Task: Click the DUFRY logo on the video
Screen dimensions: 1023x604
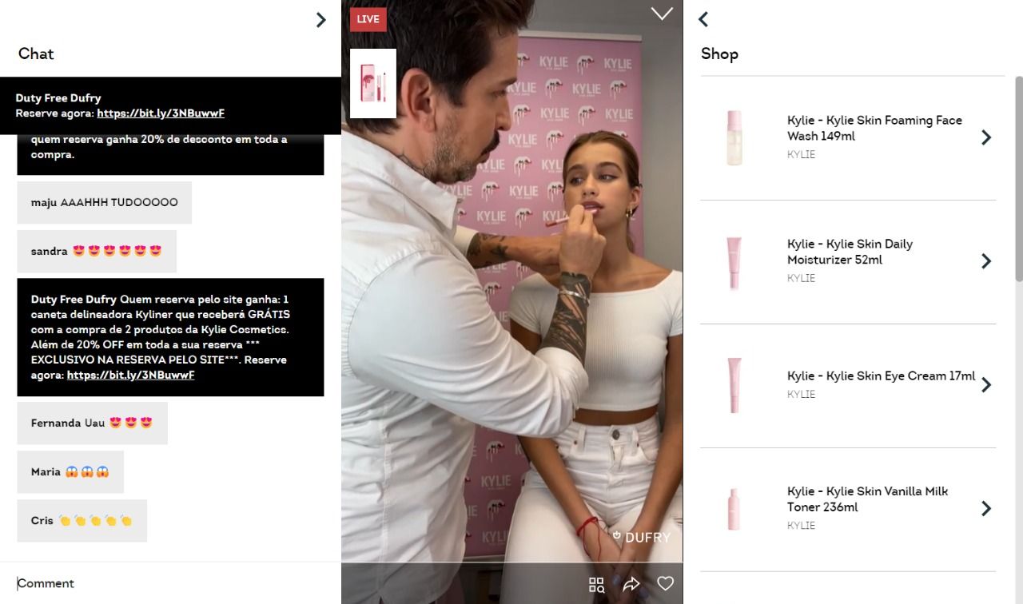Action: click(x=641, y=538)
